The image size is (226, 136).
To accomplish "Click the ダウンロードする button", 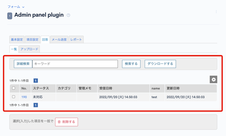I will [x=160, y=64].
